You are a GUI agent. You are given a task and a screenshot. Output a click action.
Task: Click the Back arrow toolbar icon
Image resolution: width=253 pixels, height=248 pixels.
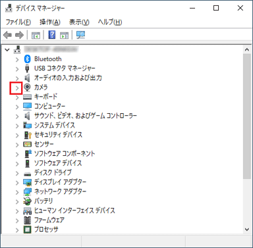tap(7, 35)
